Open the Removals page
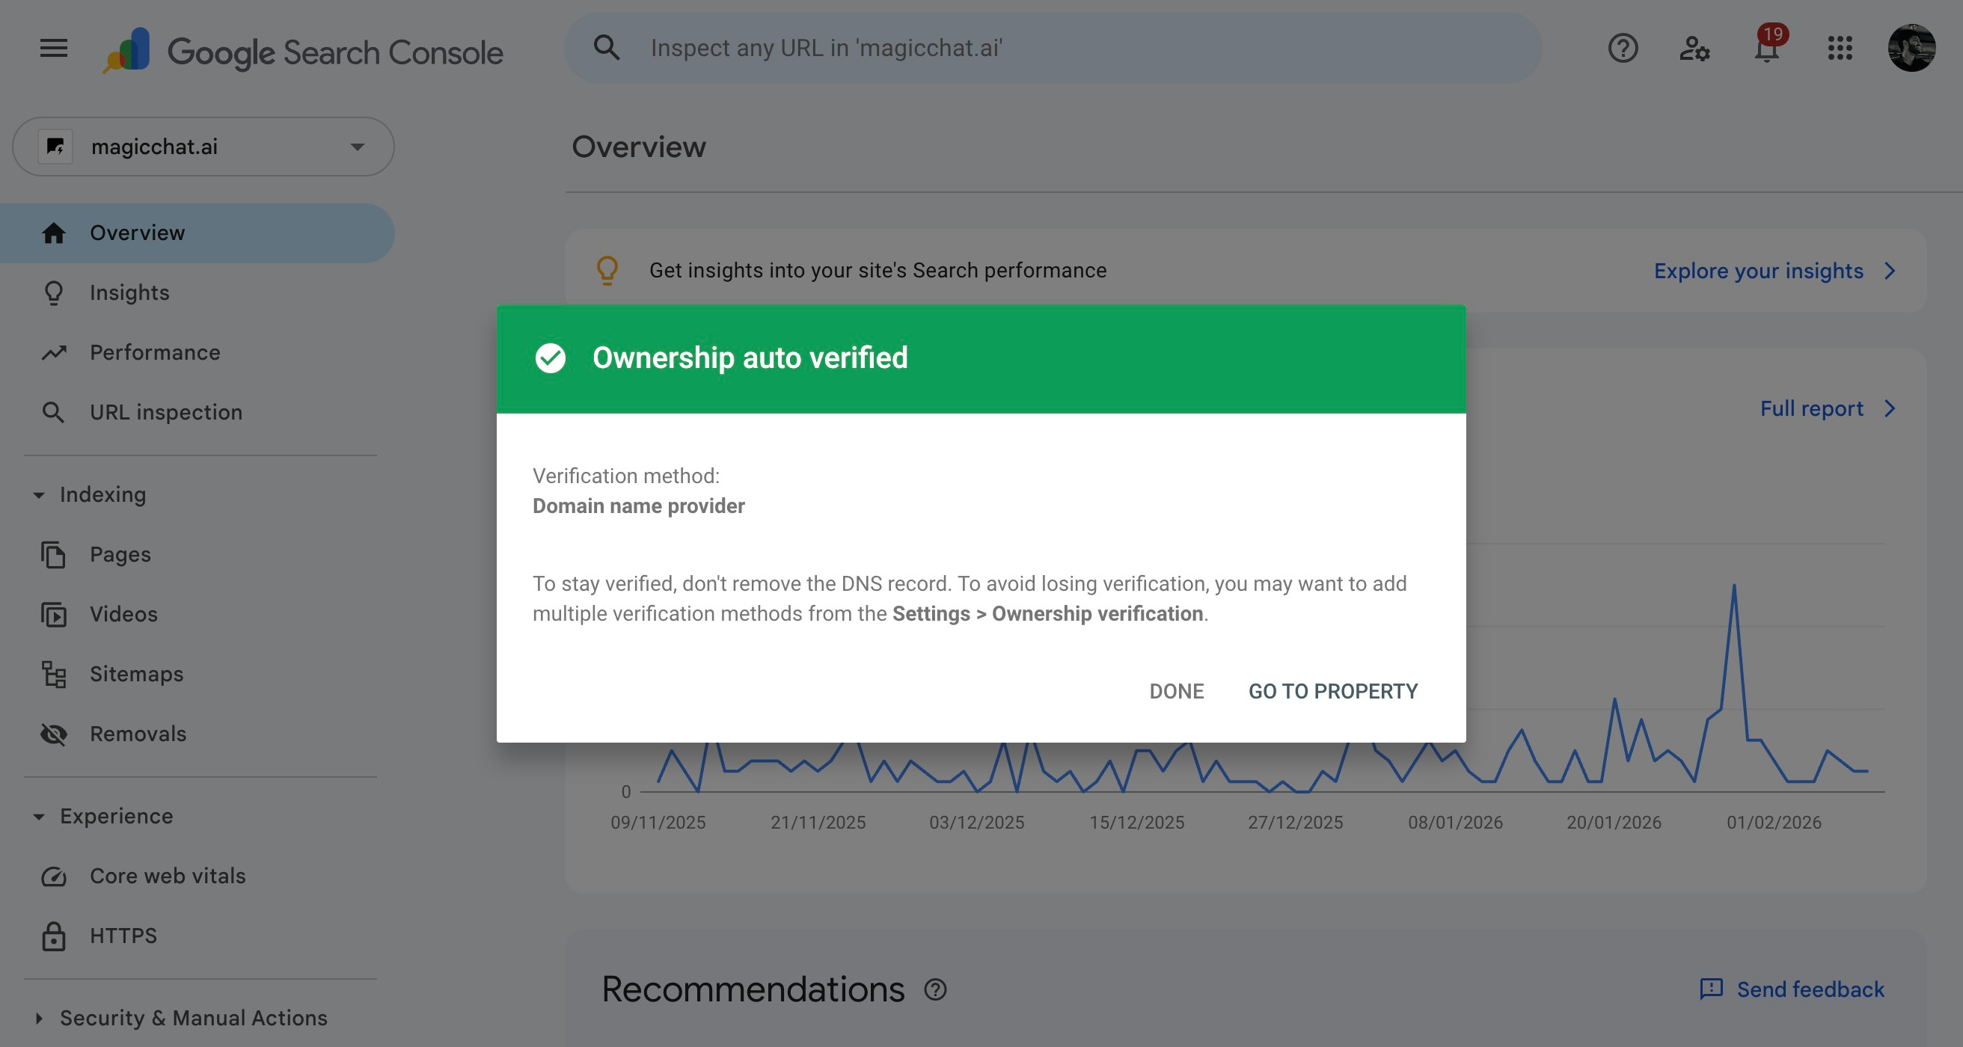The height and width of the screenshot is (1047, 1963). (197, 734)
